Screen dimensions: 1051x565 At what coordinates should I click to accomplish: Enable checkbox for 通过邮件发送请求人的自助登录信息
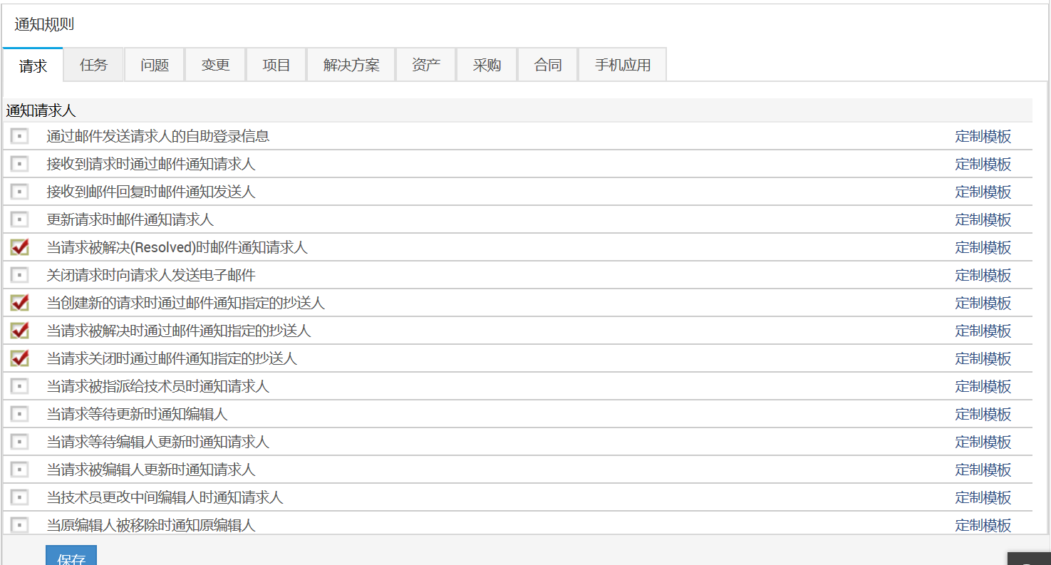[19, 136]
